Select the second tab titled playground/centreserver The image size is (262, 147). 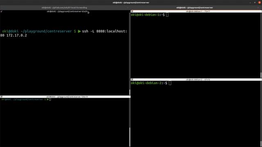(x=195, y=8)
